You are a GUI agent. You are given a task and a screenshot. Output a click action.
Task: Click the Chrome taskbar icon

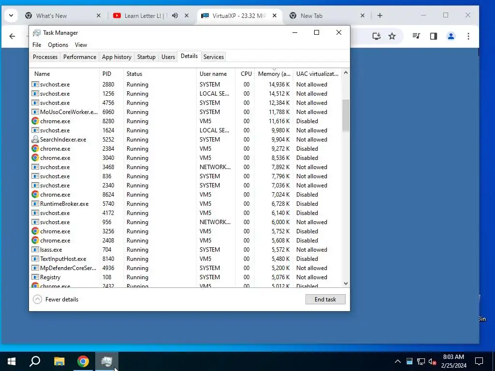point(83,361)
